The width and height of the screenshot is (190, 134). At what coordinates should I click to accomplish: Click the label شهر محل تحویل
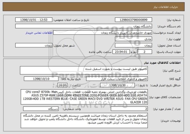point(64,45)
